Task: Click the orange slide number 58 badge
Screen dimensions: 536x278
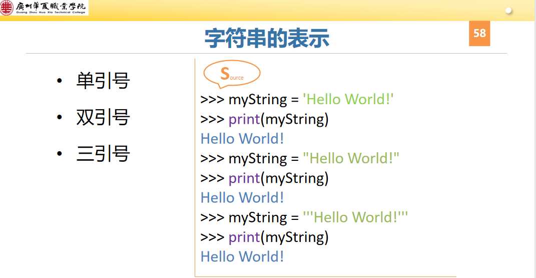Action: point(479,34)
